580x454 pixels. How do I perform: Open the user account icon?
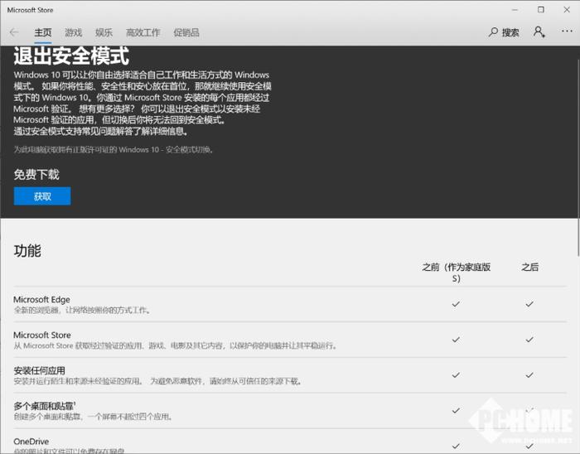pos(539,32)
